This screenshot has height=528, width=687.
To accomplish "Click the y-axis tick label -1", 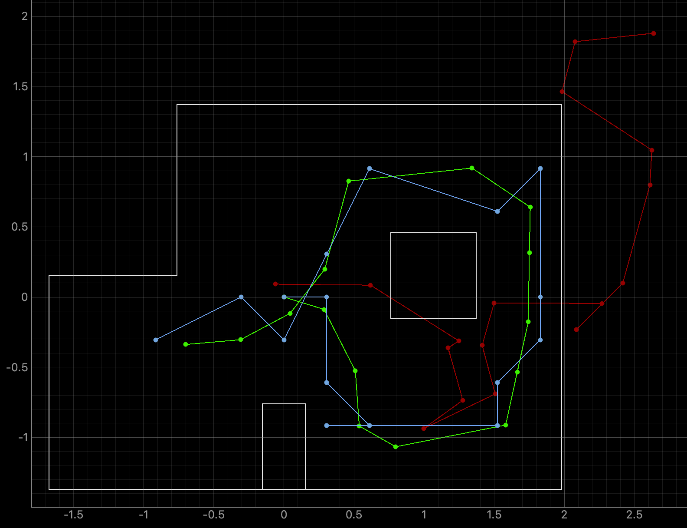I will (x=23, y=437).
